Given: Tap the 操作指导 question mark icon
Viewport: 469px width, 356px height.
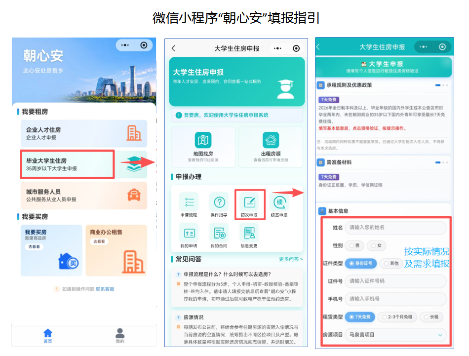Looking at the screenshot, I should coord(219,202).
